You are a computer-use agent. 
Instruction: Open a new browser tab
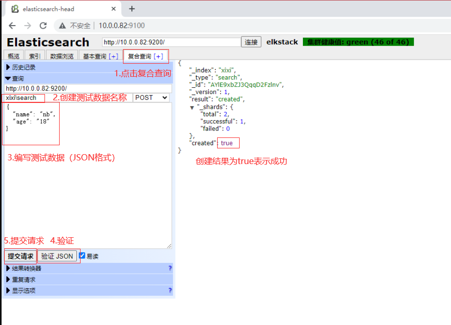point(132,9)
